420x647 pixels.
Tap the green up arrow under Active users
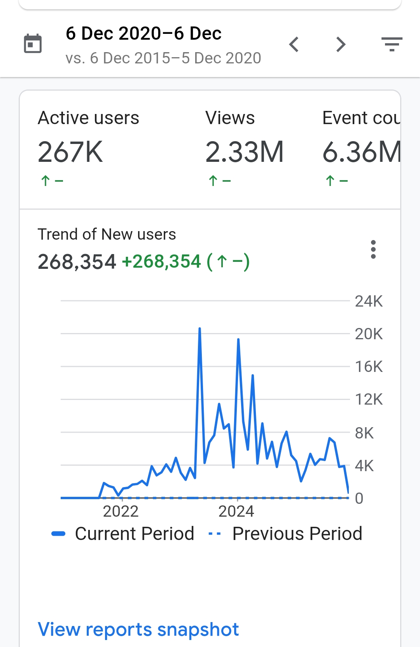pos(46,181)
